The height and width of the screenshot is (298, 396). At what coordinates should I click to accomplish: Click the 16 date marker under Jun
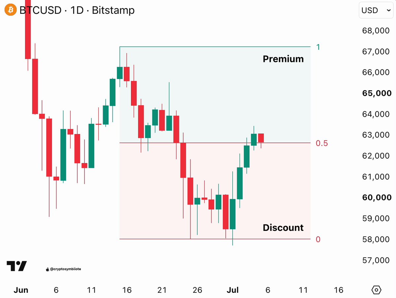point(127,290)
